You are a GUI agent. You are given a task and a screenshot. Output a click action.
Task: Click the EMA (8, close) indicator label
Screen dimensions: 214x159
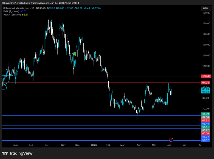pos(11,11)
